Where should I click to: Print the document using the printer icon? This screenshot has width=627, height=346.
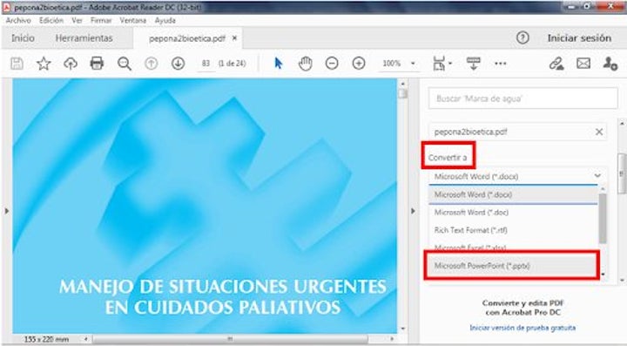tap(97, 64)
